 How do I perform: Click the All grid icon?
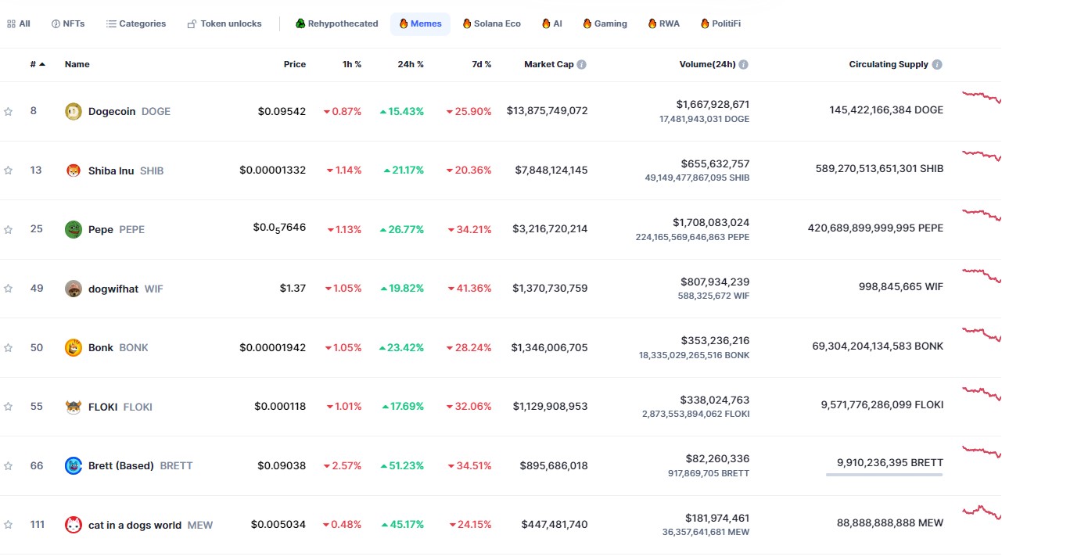pyautogui.click(x=11, y=24)
